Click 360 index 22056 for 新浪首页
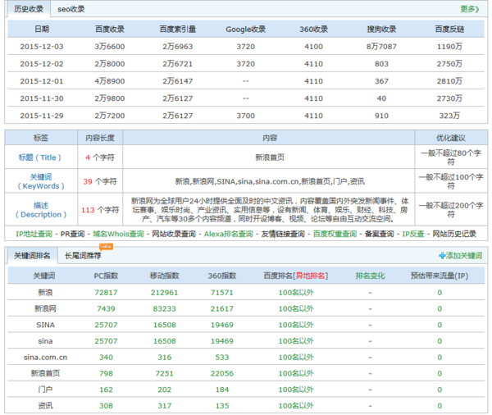The image size is (492, 415). (x=222, y=373)
